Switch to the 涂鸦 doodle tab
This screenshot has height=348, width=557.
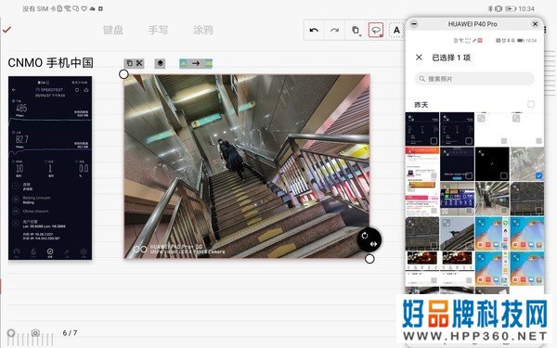(x=203, y=30)
